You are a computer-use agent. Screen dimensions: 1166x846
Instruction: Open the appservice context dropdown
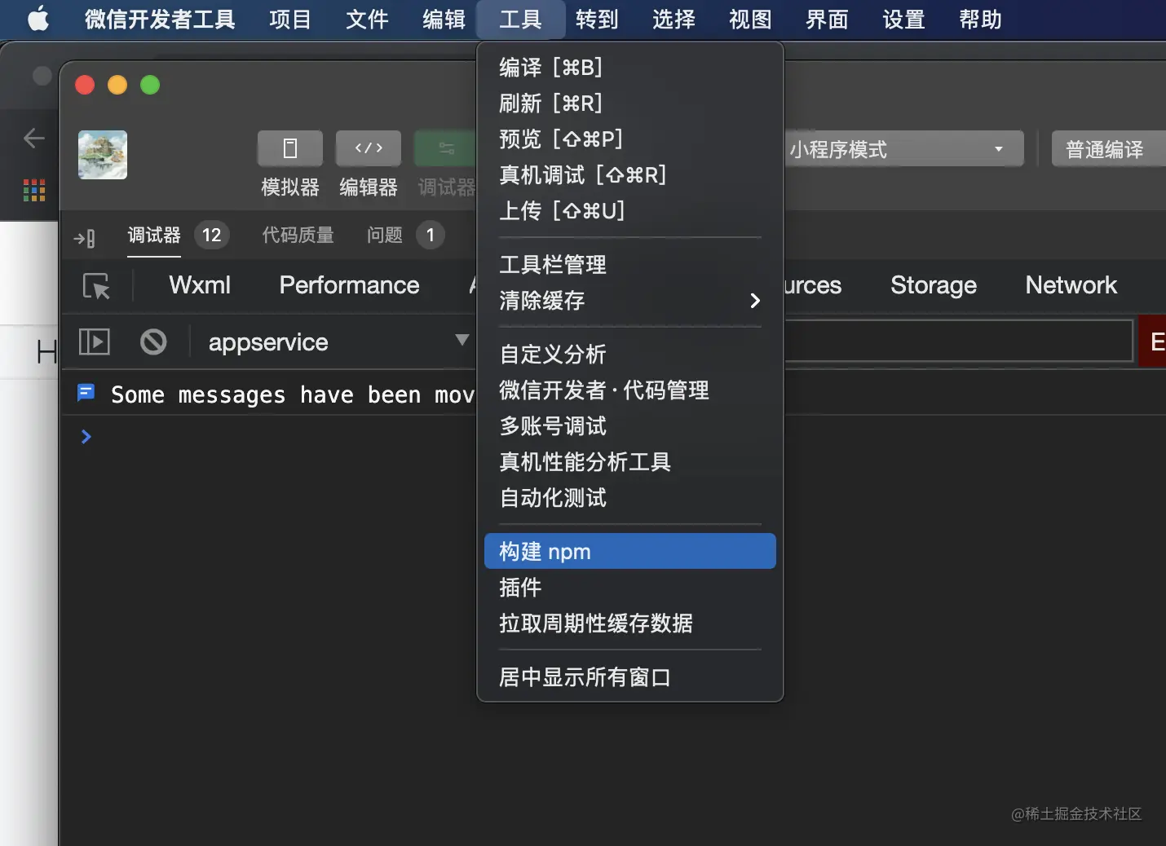(x=338, y=341)
